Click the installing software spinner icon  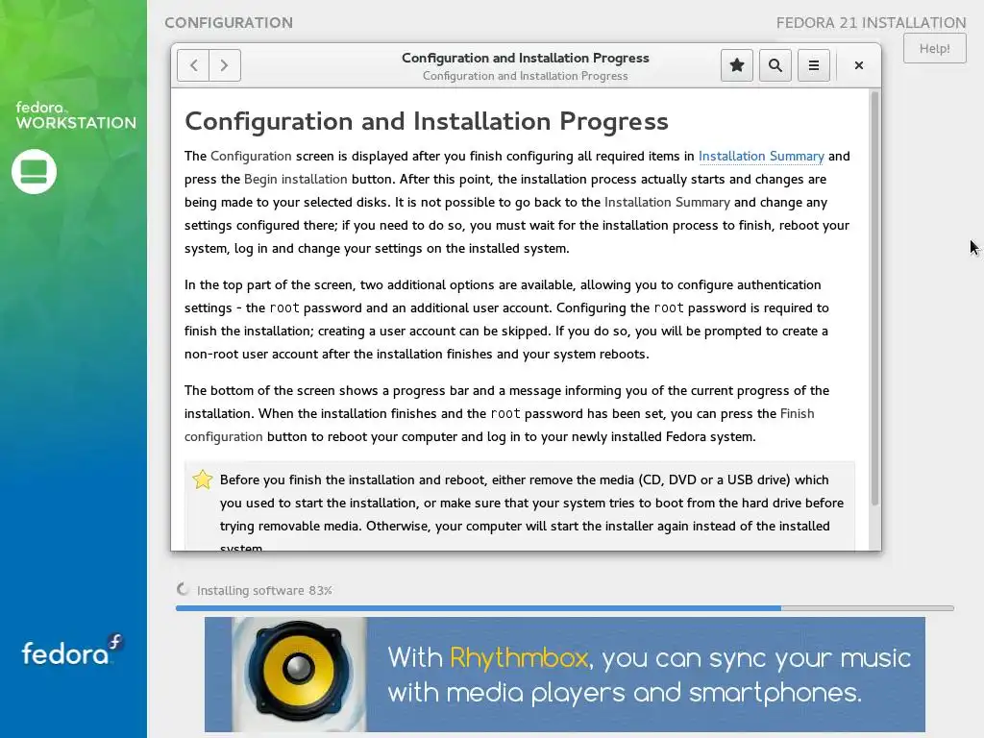183,589
